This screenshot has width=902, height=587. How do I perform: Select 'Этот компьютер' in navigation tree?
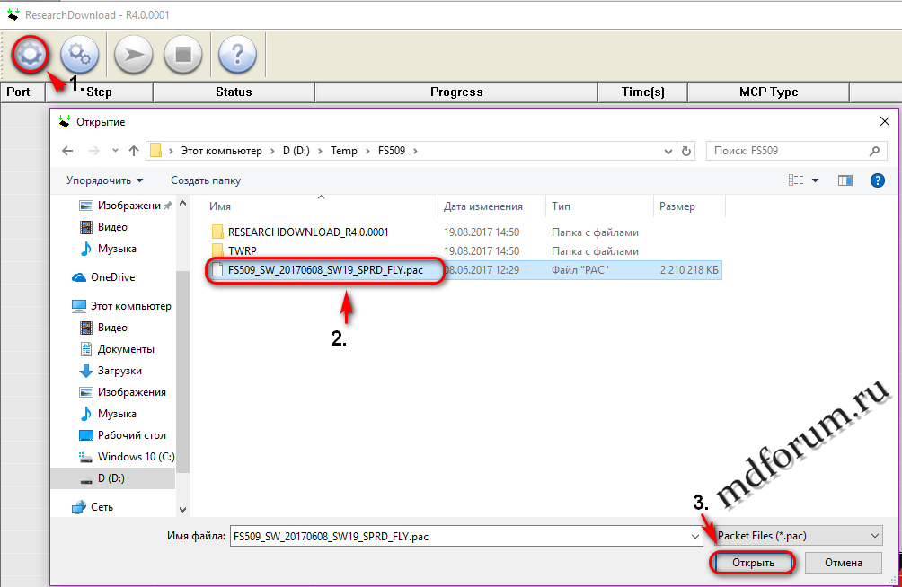[130, 306]
